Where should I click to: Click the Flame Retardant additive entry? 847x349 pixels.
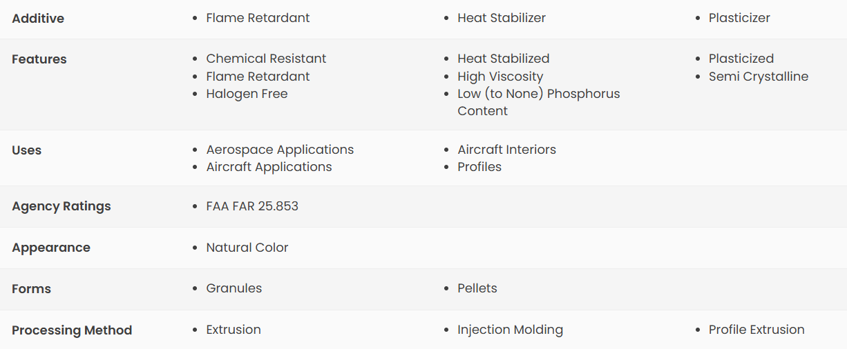tap(258, 18)
